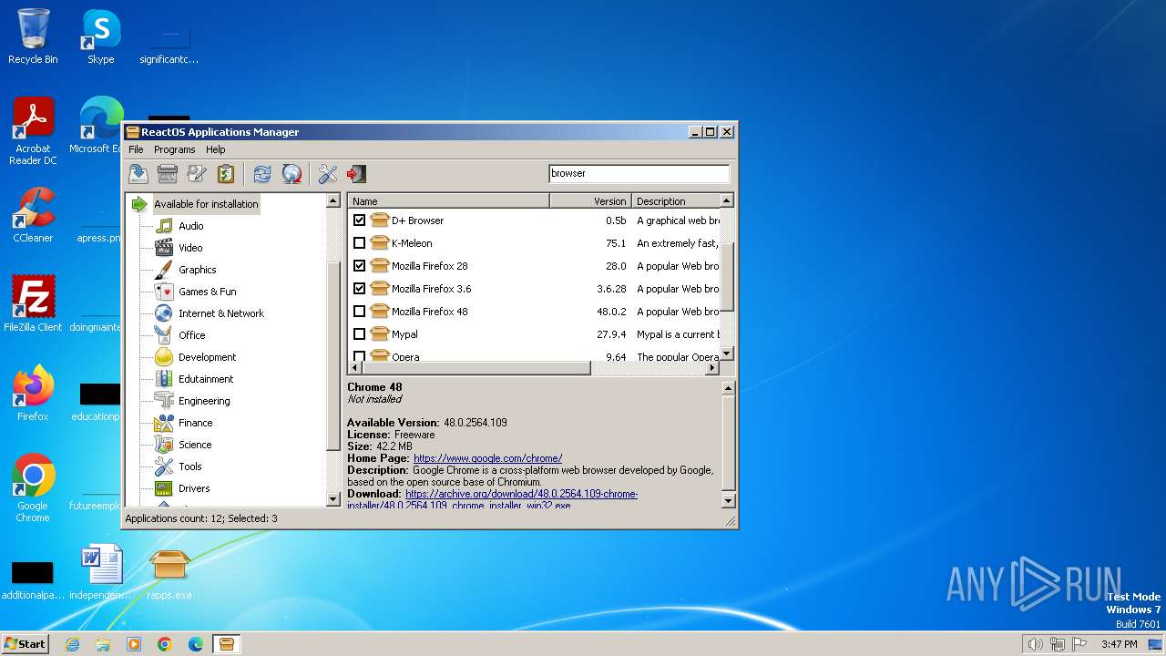Open the archive.org download link

click(521, 494)
